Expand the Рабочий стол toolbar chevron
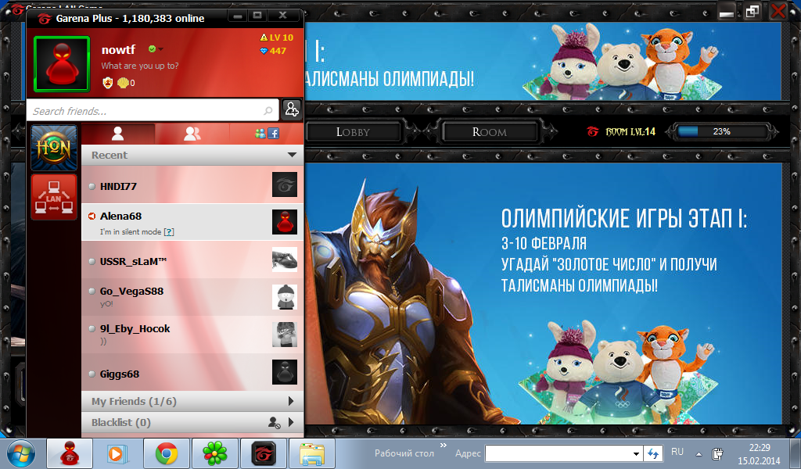This screenshot has height=469, width=801. 443,446
